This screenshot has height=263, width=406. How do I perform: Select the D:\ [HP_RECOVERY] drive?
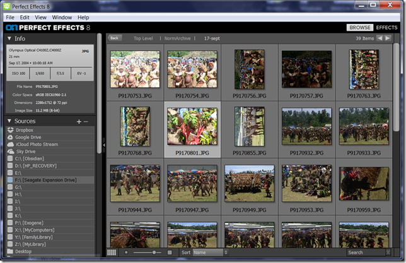coord(50,165)
